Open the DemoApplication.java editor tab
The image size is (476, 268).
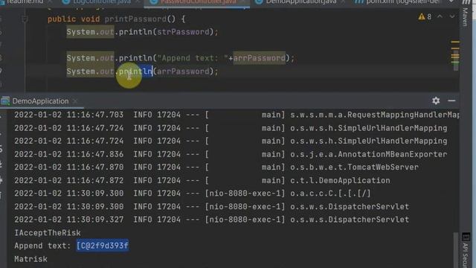click(x=300, y=2)
